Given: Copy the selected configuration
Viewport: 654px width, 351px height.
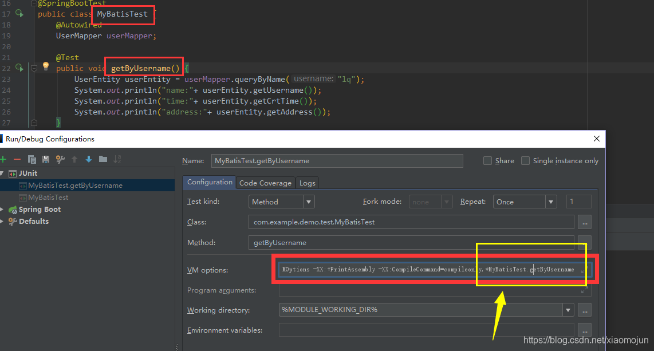Looking at the screenshot, I should click(x=31, y=159).
